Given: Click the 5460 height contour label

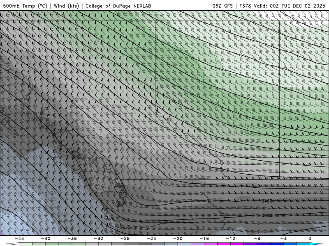Looking at the screenshot, I should pos(266,201).
